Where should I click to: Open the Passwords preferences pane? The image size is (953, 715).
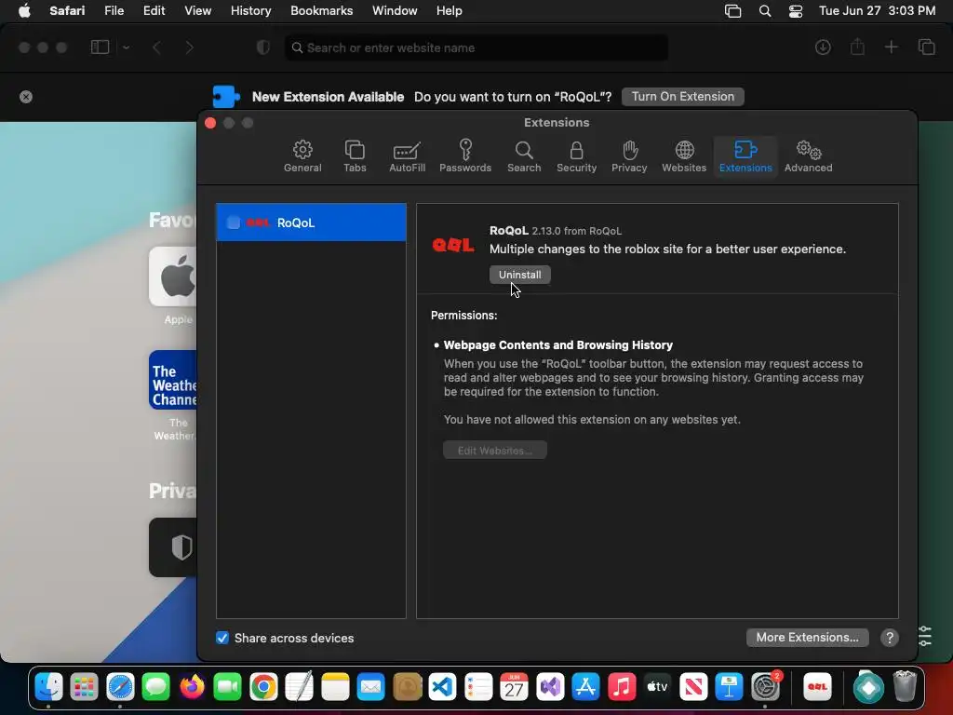465,156
